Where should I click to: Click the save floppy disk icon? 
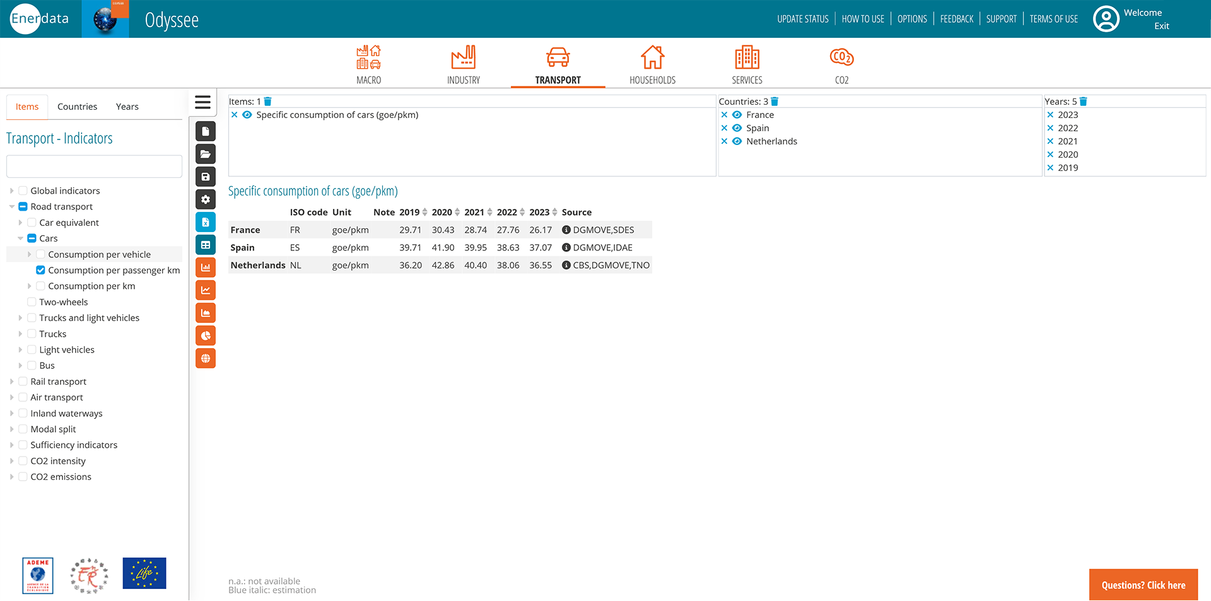coord(206,177)
